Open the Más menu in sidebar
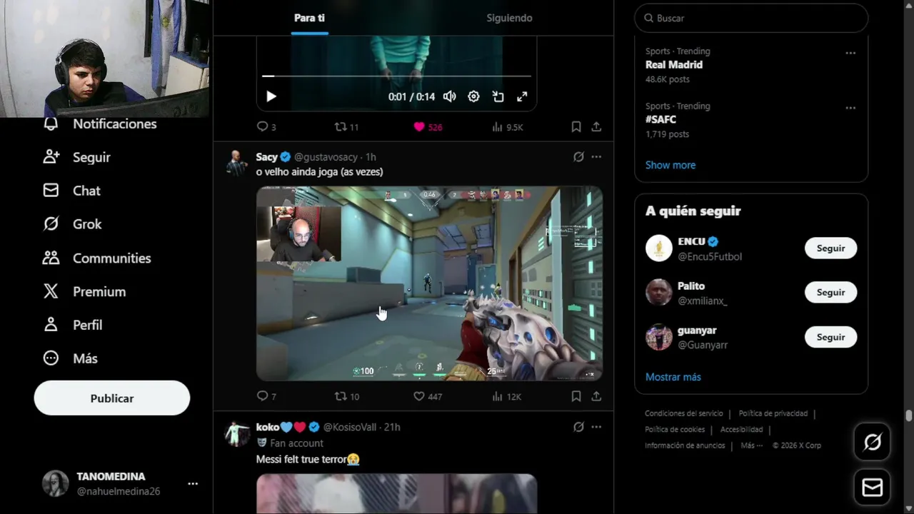Image resolution: width=914 pixels, height=514 pixels. click(70, 358)
